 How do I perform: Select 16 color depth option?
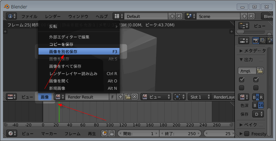click(261, 106)
